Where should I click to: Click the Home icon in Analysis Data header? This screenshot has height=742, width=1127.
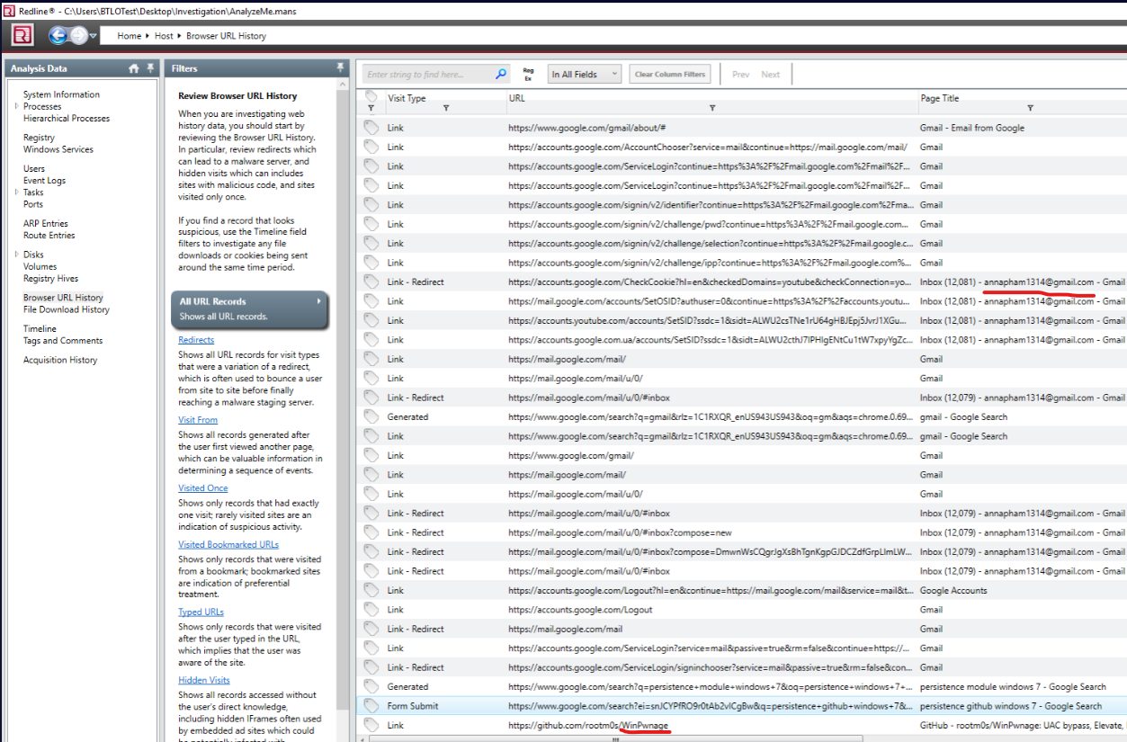click(x=133, y=68)
